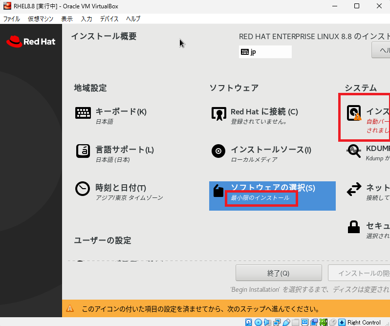Viewport: 390px width, 326px height.
Task: Open the ファイル menu
Action: tap(11, 19)
